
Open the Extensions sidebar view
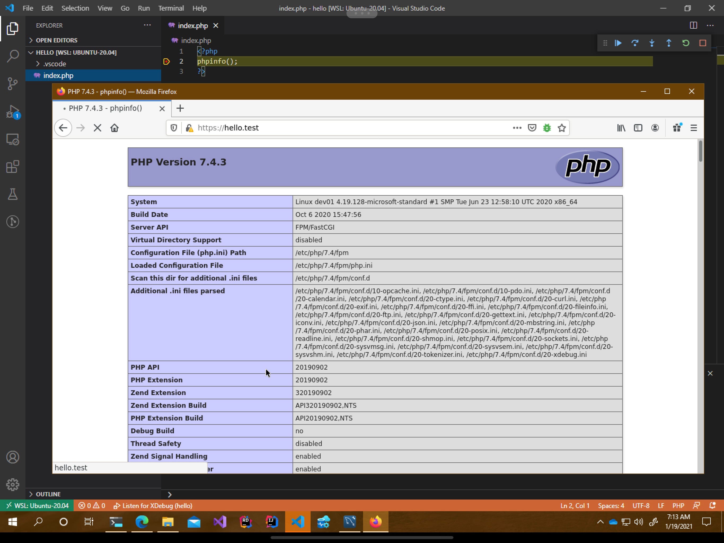pos(13,167)
